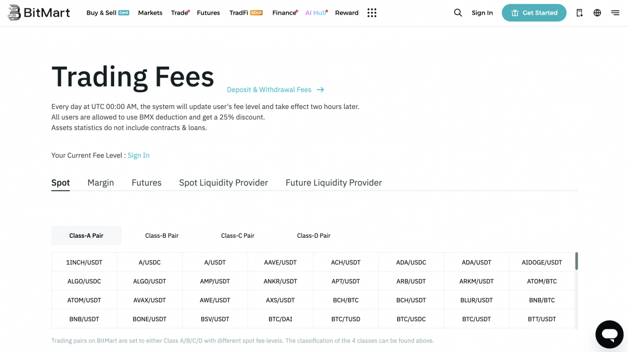The height and width of the screenshot is (352, 628).
Task: Switch to the Margin fees tab
Action: coord(100,182)
